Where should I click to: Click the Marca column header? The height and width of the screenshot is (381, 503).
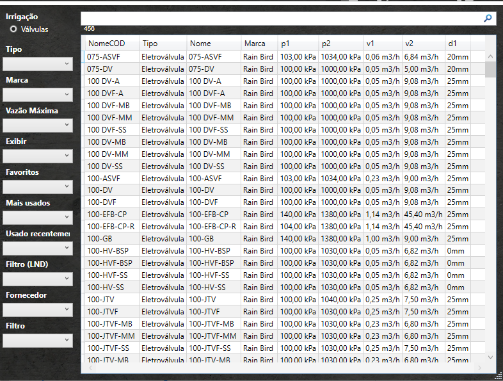254,44
